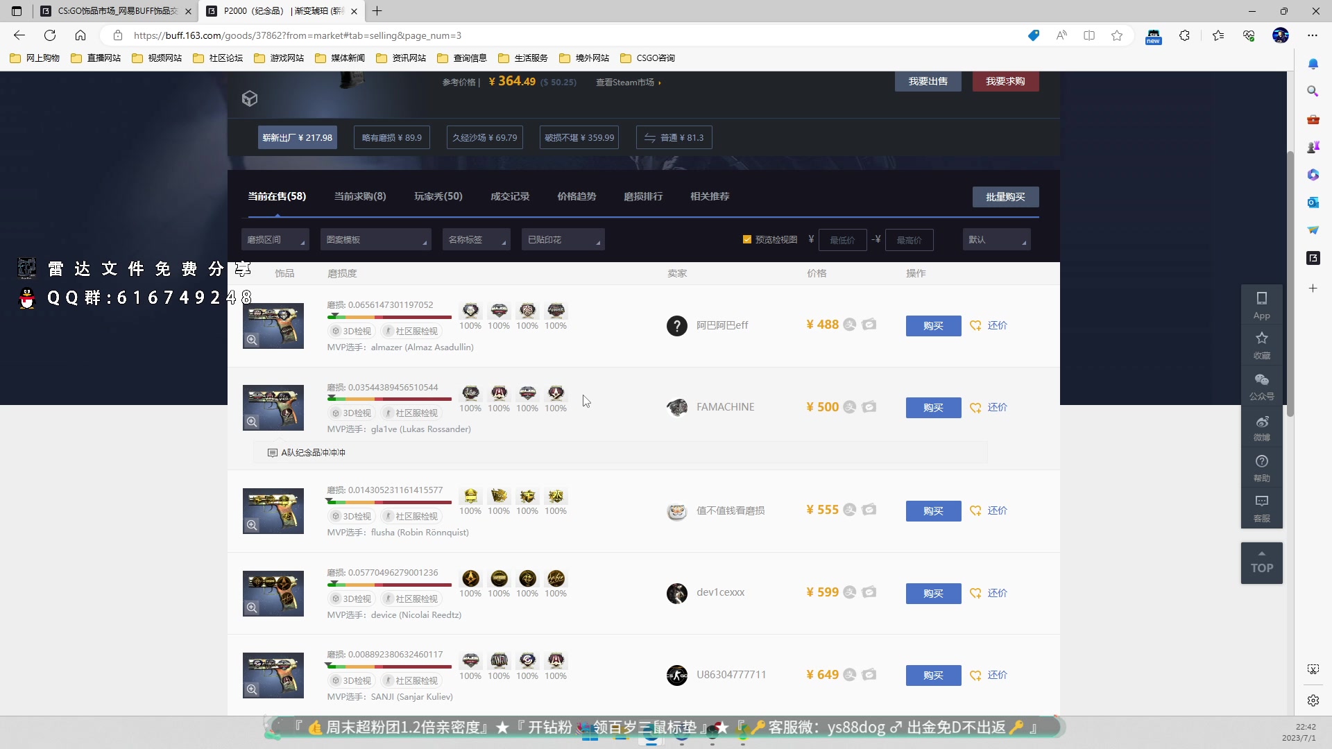Open 查看Steam市场 link
Image resolution: width=1332 pixels, height=749 pixels.
(x=628, y=82)
